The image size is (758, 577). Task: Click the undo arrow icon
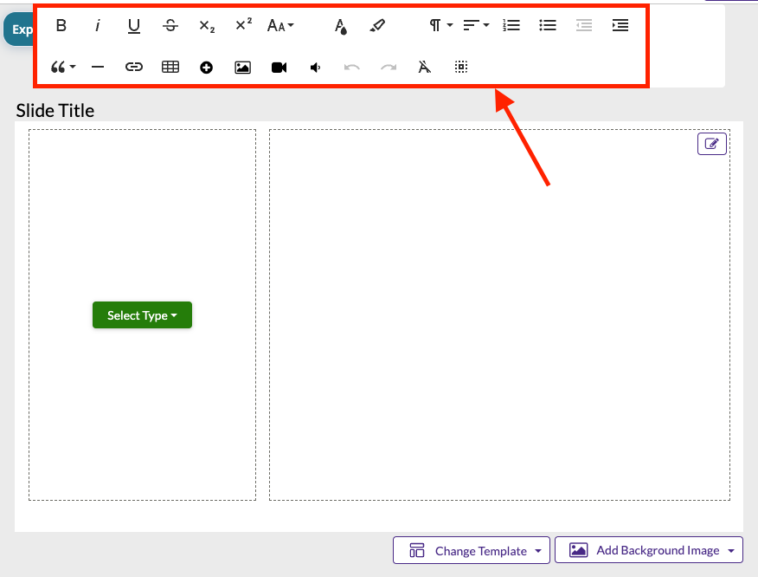click(x=351, y=67)
